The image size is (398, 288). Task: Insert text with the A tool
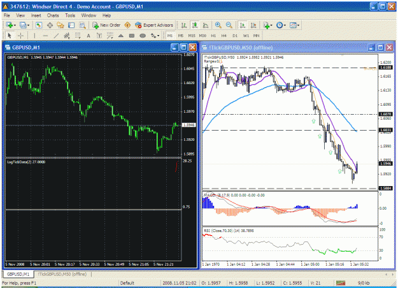(89, 36)
